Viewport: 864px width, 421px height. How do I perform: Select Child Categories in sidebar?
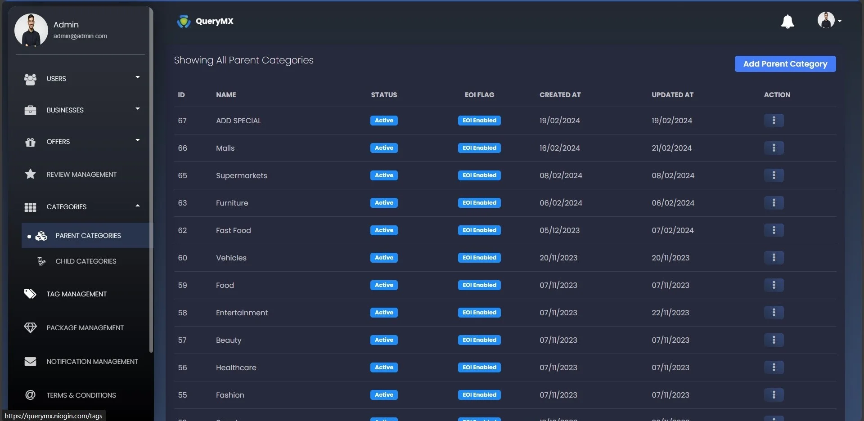[x=85, y=261]
